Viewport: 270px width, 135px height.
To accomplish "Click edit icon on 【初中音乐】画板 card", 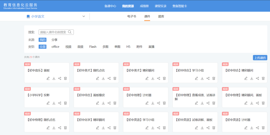I will [48, 78].
